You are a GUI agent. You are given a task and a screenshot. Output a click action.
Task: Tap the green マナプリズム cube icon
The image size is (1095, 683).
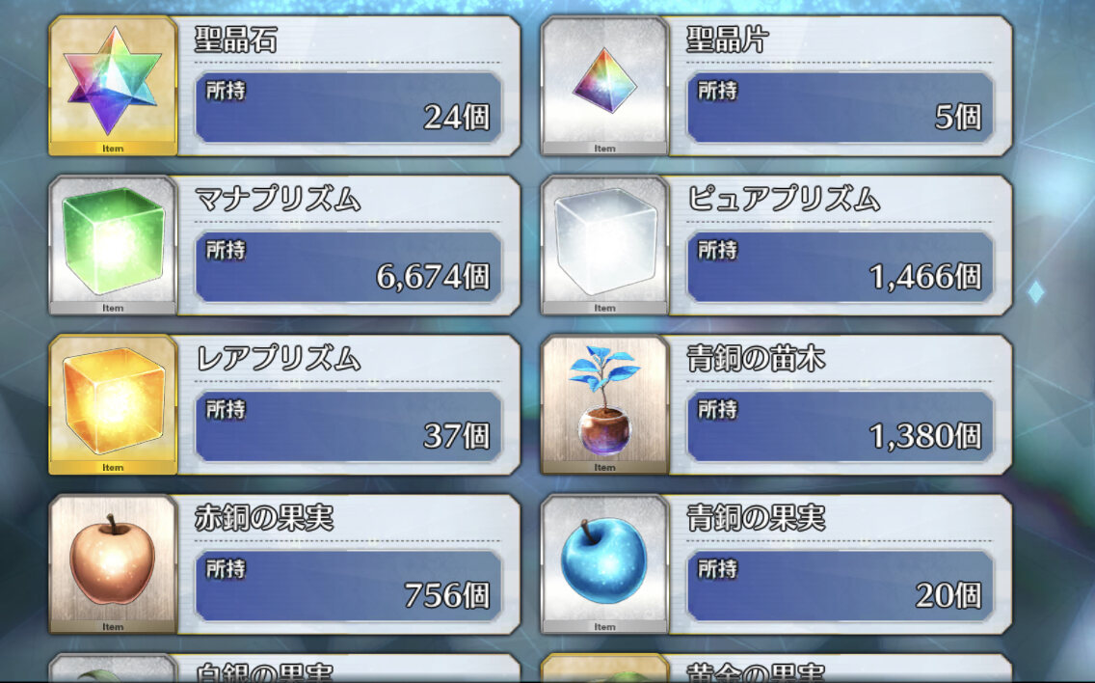(x=113, y=245)
